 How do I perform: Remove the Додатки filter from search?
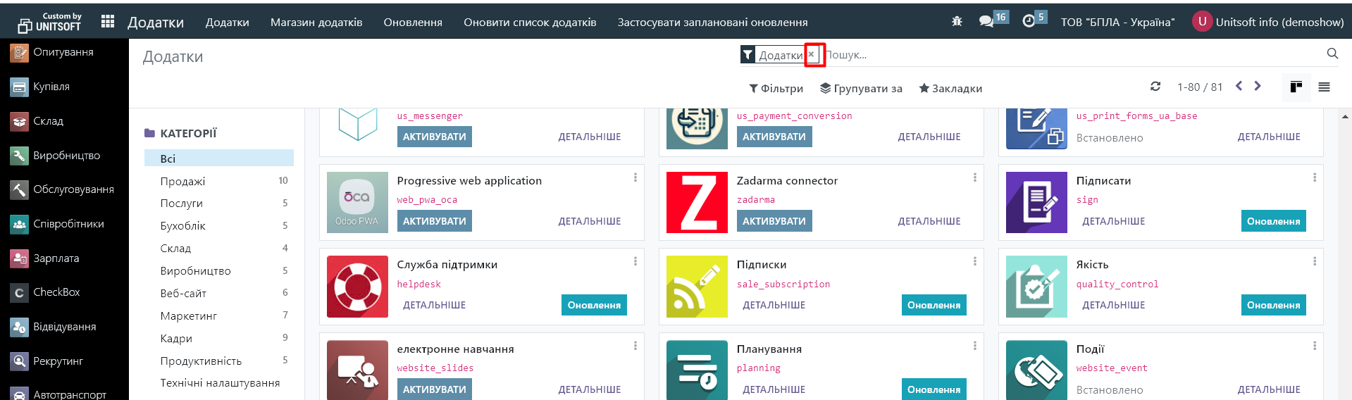click(812, 54)
